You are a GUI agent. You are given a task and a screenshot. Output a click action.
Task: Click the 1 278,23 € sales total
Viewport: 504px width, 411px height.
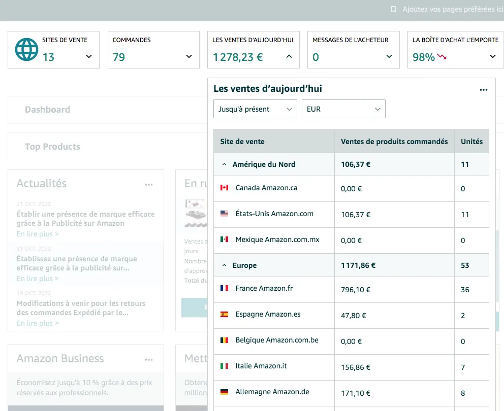click(x=238, y=57)
